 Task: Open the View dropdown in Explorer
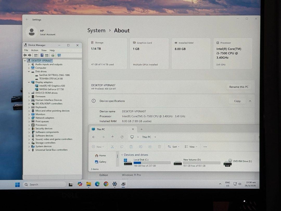tap(191, 147)
